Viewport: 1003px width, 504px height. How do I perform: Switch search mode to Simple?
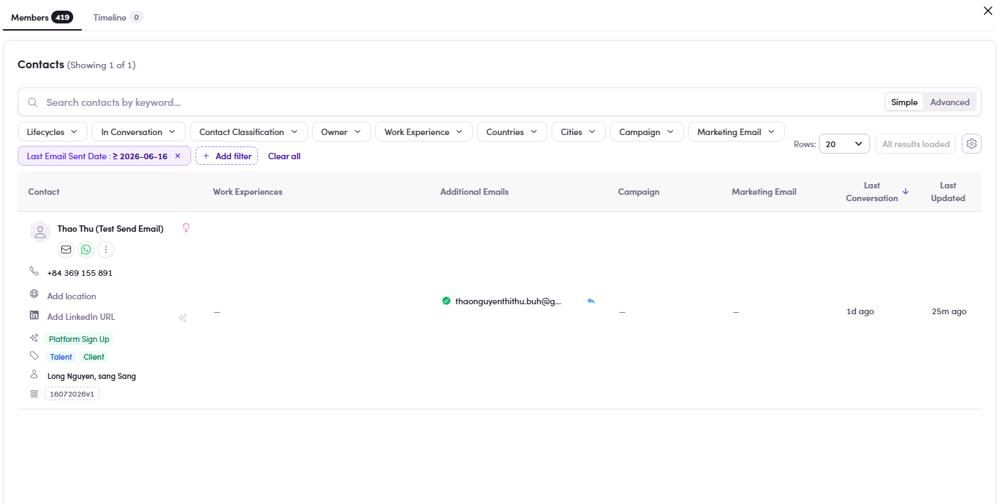coord(904,102)
